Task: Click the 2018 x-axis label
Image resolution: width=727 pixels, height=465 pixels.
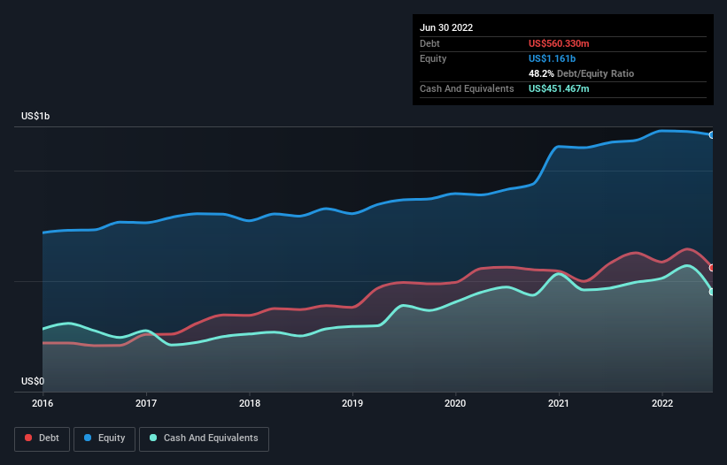Action: point(250,403)
